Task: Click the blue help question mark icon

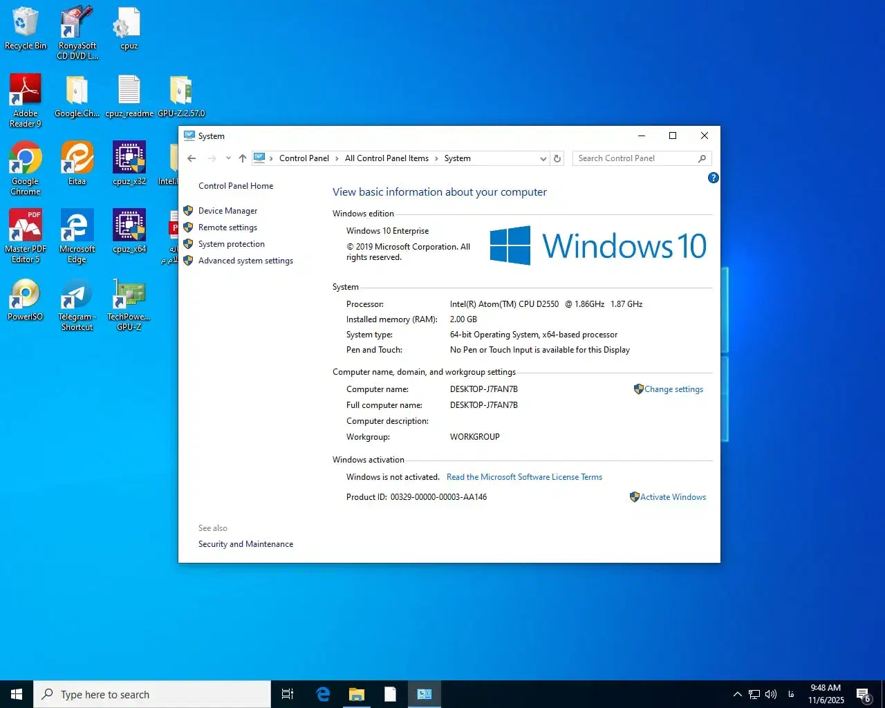Action: coord(714,178)
